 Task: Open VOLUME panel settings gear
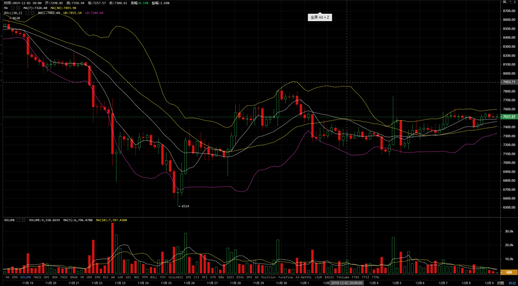(x=18, y=220)
